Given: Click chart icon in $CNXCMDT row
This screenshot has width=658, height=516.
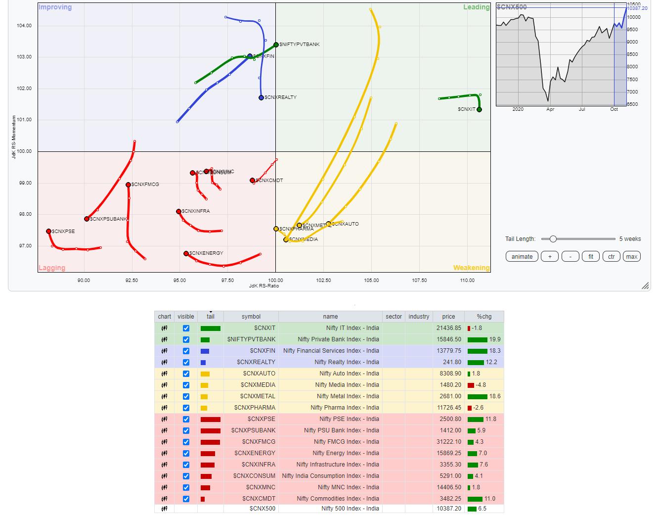Looking at the screenshot, I should click(164, 499).
